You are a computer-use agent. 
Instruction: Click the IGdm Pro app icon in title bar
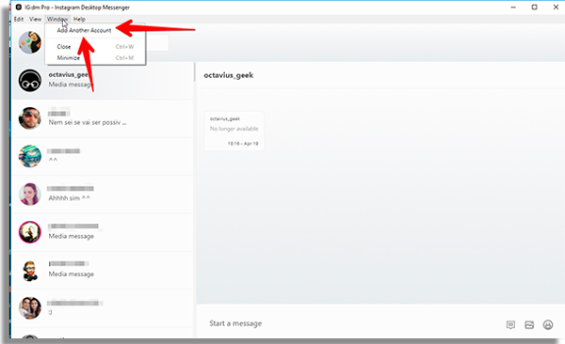[x=19, y=8]
